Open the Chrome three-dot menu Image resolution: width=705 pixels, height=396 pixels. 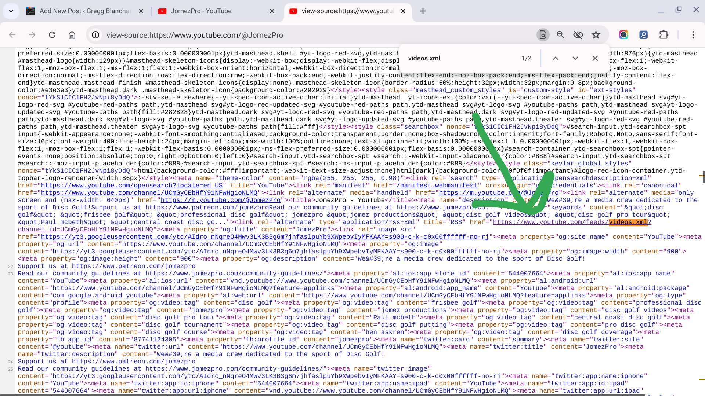[x=693, y=35]
